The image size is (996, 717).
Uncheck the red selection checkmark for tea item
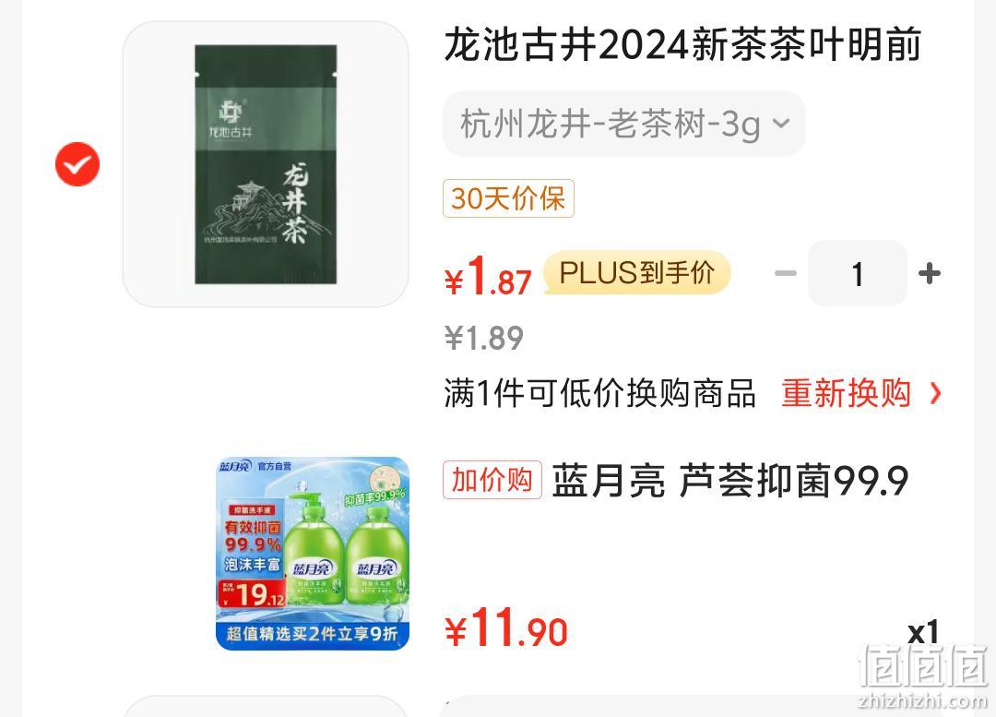[77, 164]
